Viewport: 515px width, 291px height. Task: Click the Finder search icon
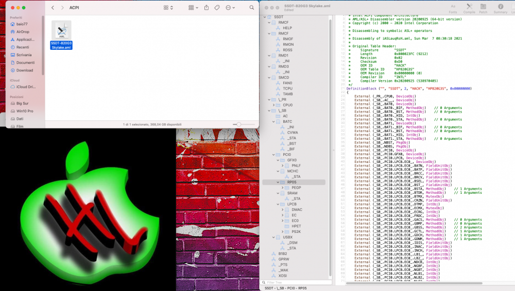tap(252, 8)
